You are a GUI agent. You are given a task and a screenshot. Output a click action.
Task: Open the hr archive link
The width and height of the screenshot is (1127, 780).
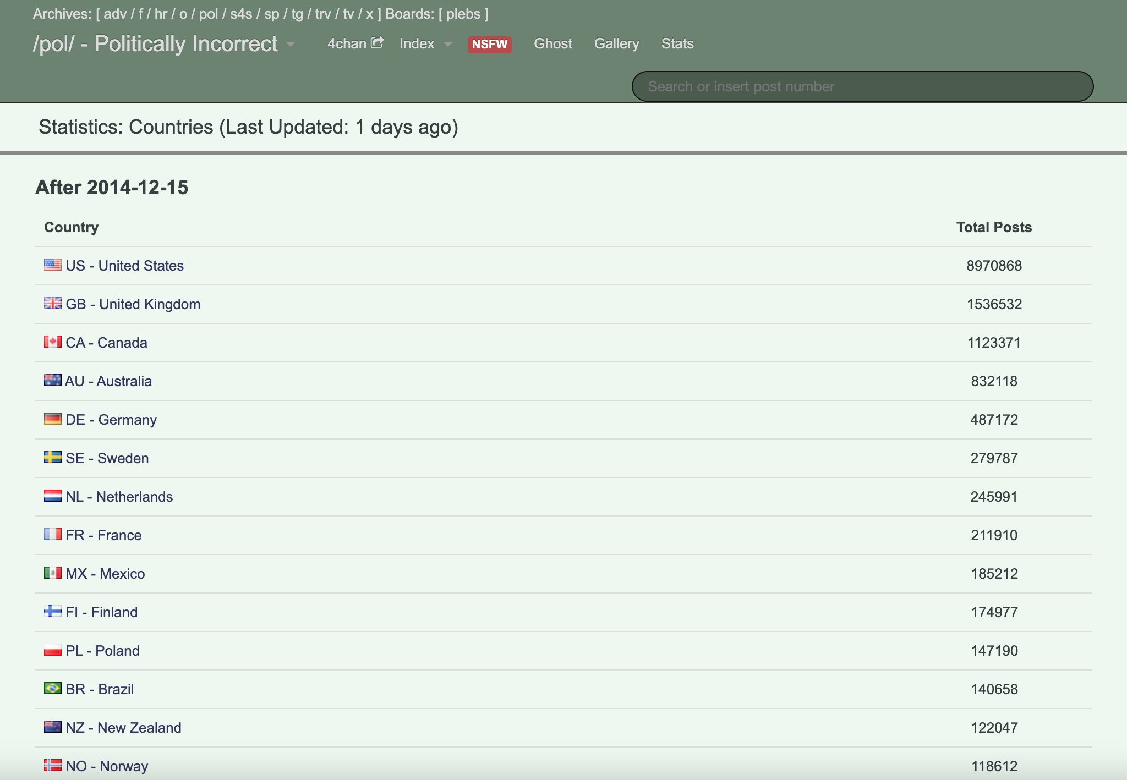click(161, 14)
